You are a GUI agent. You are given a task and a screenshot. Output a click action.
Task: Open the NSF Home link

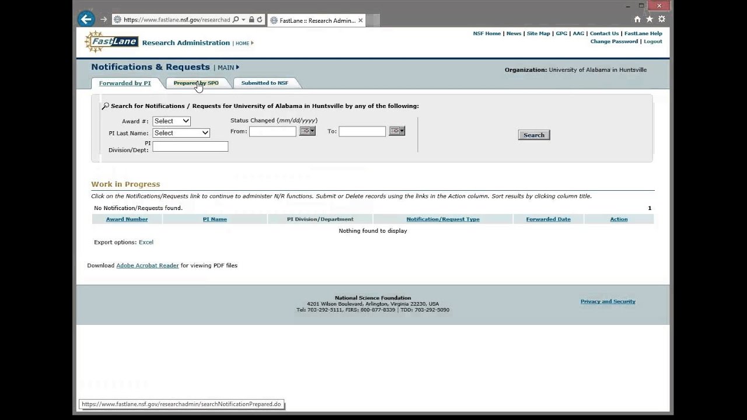coord(487,33)
